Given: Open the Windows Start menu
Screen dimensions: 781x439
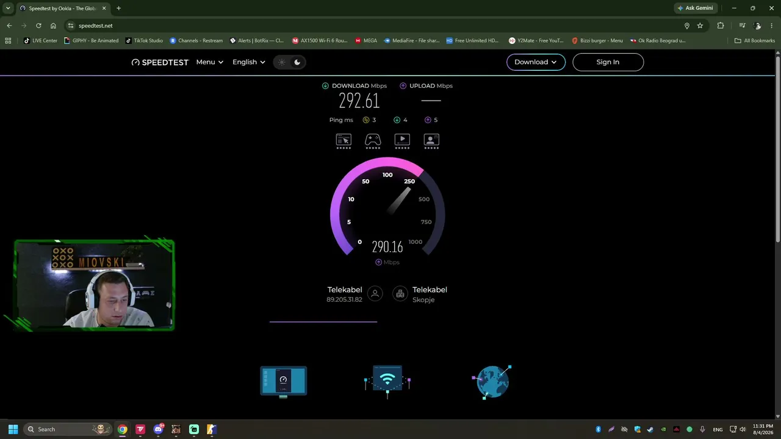Looking at the screenshot, I should click(x=13, y=429).
